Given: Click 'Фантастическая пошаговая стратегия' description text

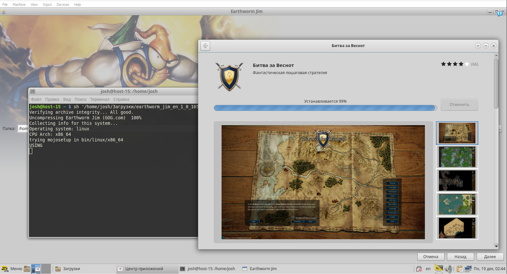Looking at the screenshot, I should point(290,73).
